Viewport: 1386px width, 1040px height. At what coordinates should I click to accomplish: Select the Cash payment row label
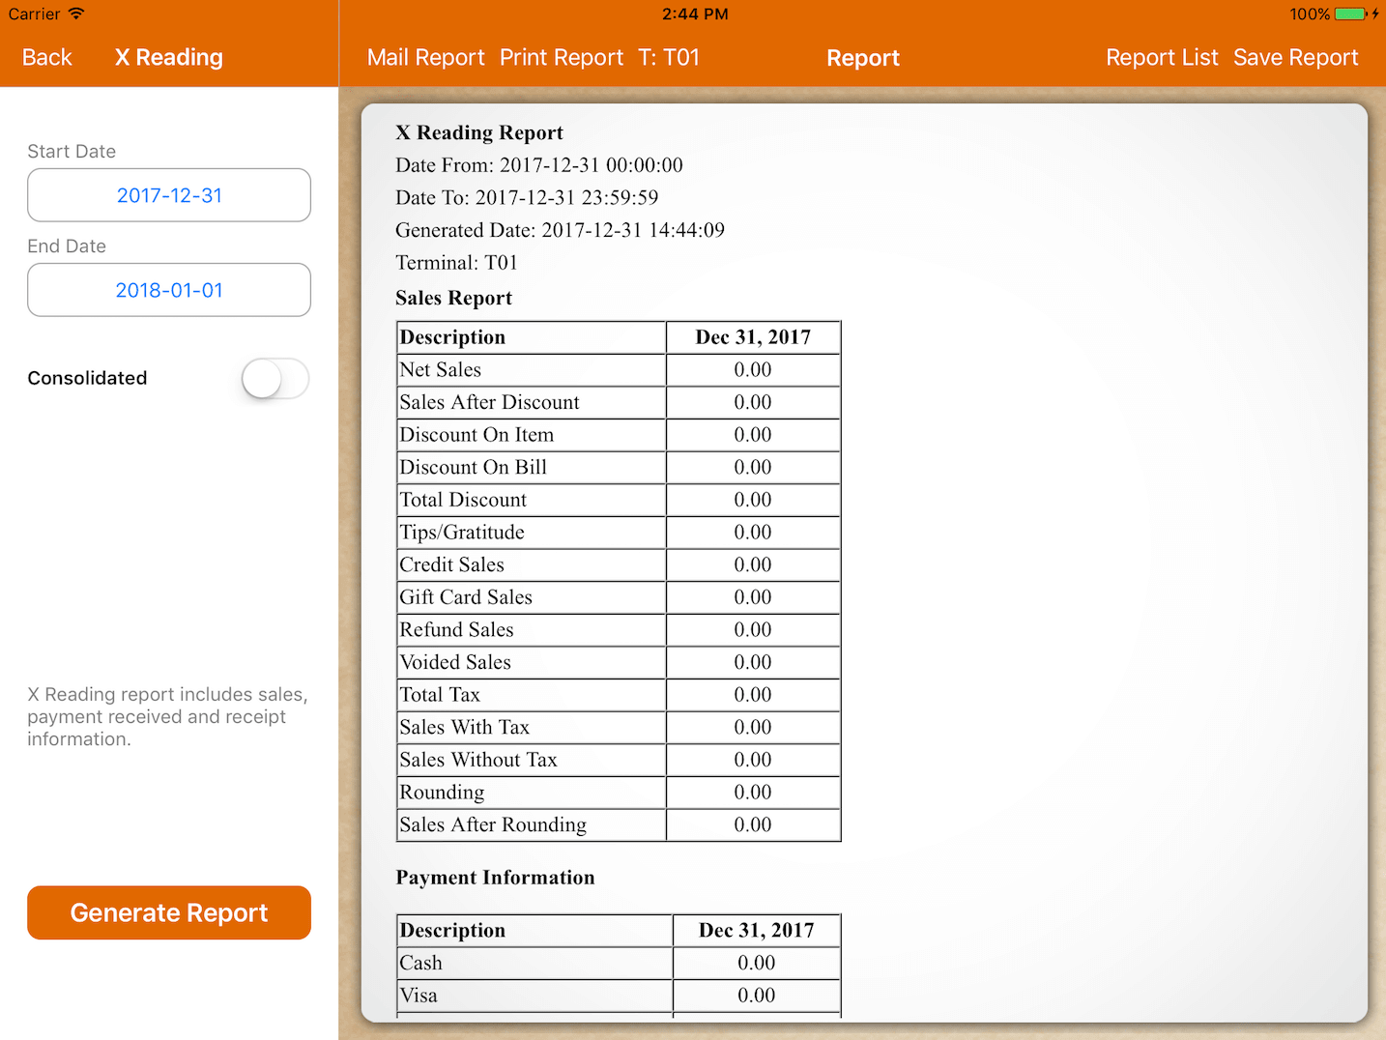tap(421, 964)
